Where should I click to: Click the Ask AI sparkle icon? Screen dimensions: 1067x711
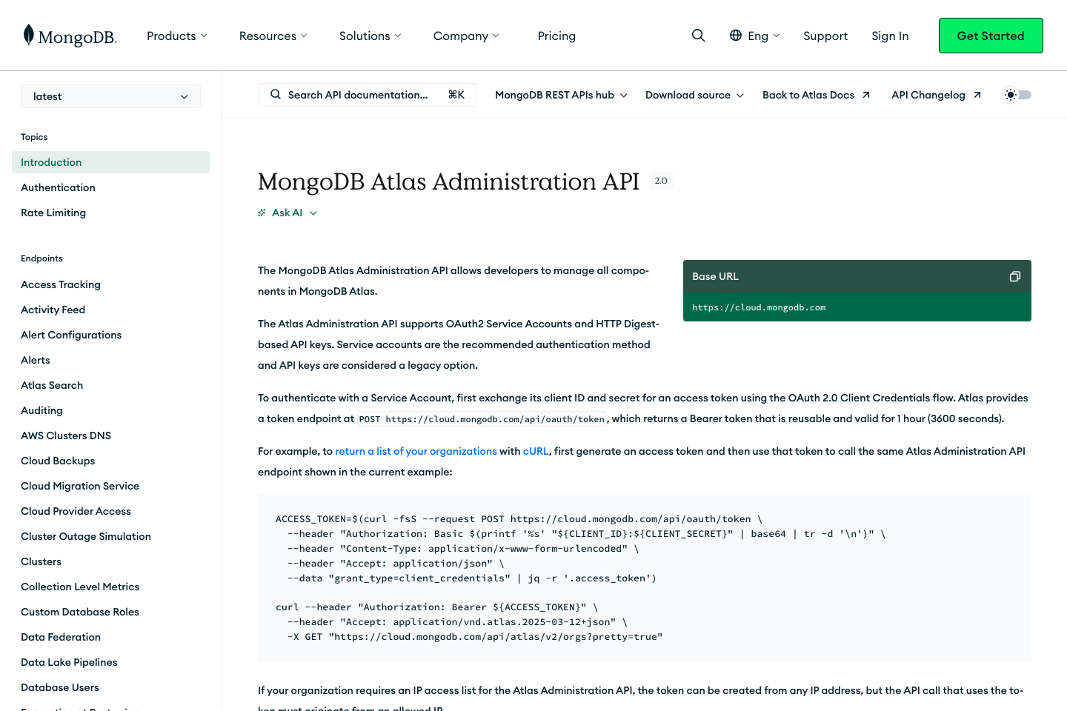point(261,212)
